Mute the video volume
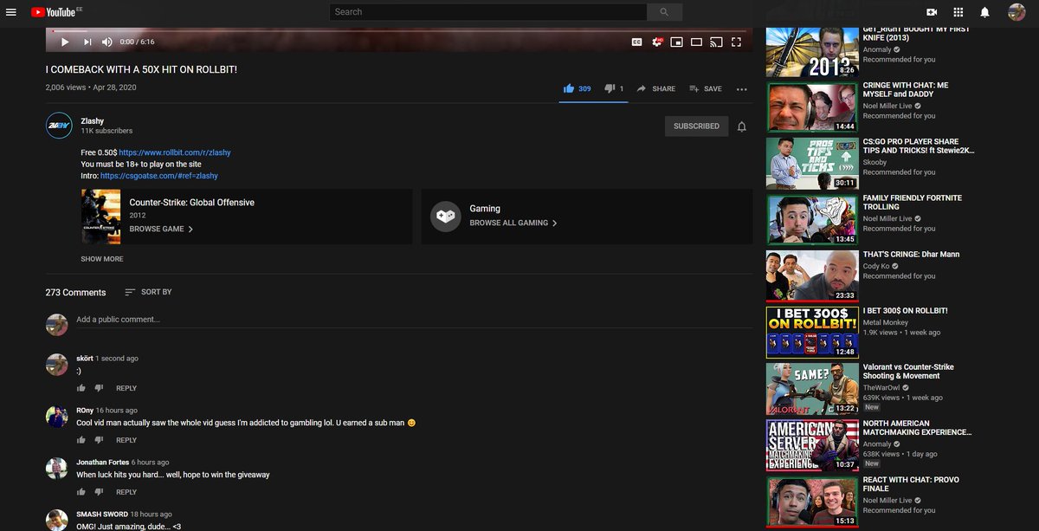 pos(107,42)
